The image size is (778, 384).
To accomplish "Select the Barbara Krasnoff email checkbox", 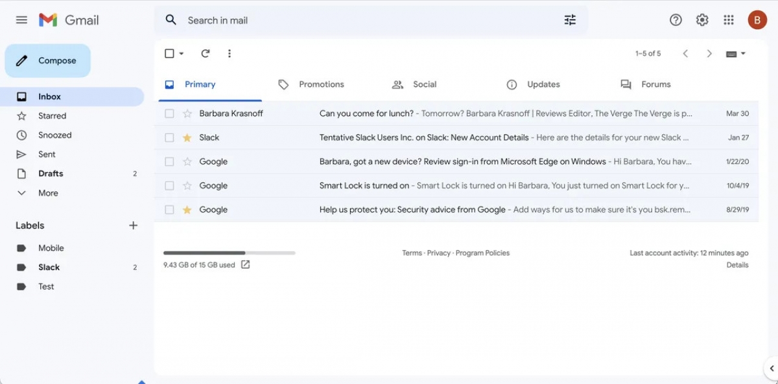I will [x=169, y=113].
